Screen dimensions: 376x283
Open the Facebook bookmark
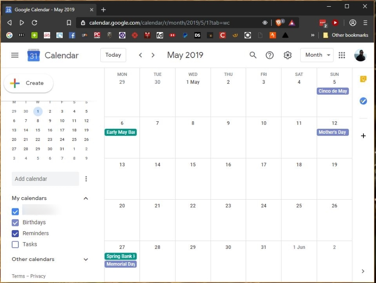coord(72,35)
